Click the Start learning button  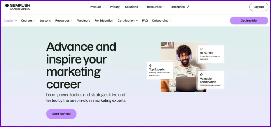pyautogui.click(x=61, y=114)
